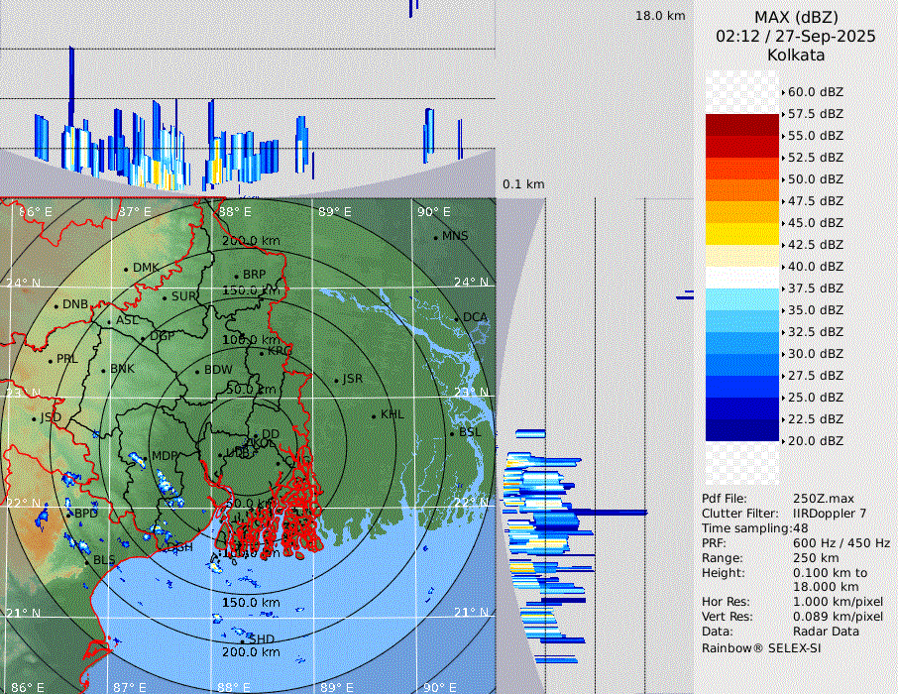This screenshot has height=694, width=898.
Task: Click the 18.0 km height label
Action: click(660, 16)
